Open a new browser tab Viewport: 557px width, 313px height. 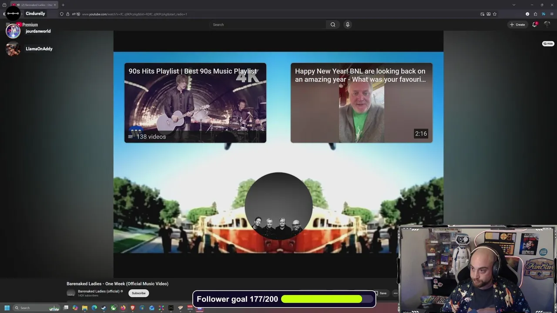tap(63, 5)
